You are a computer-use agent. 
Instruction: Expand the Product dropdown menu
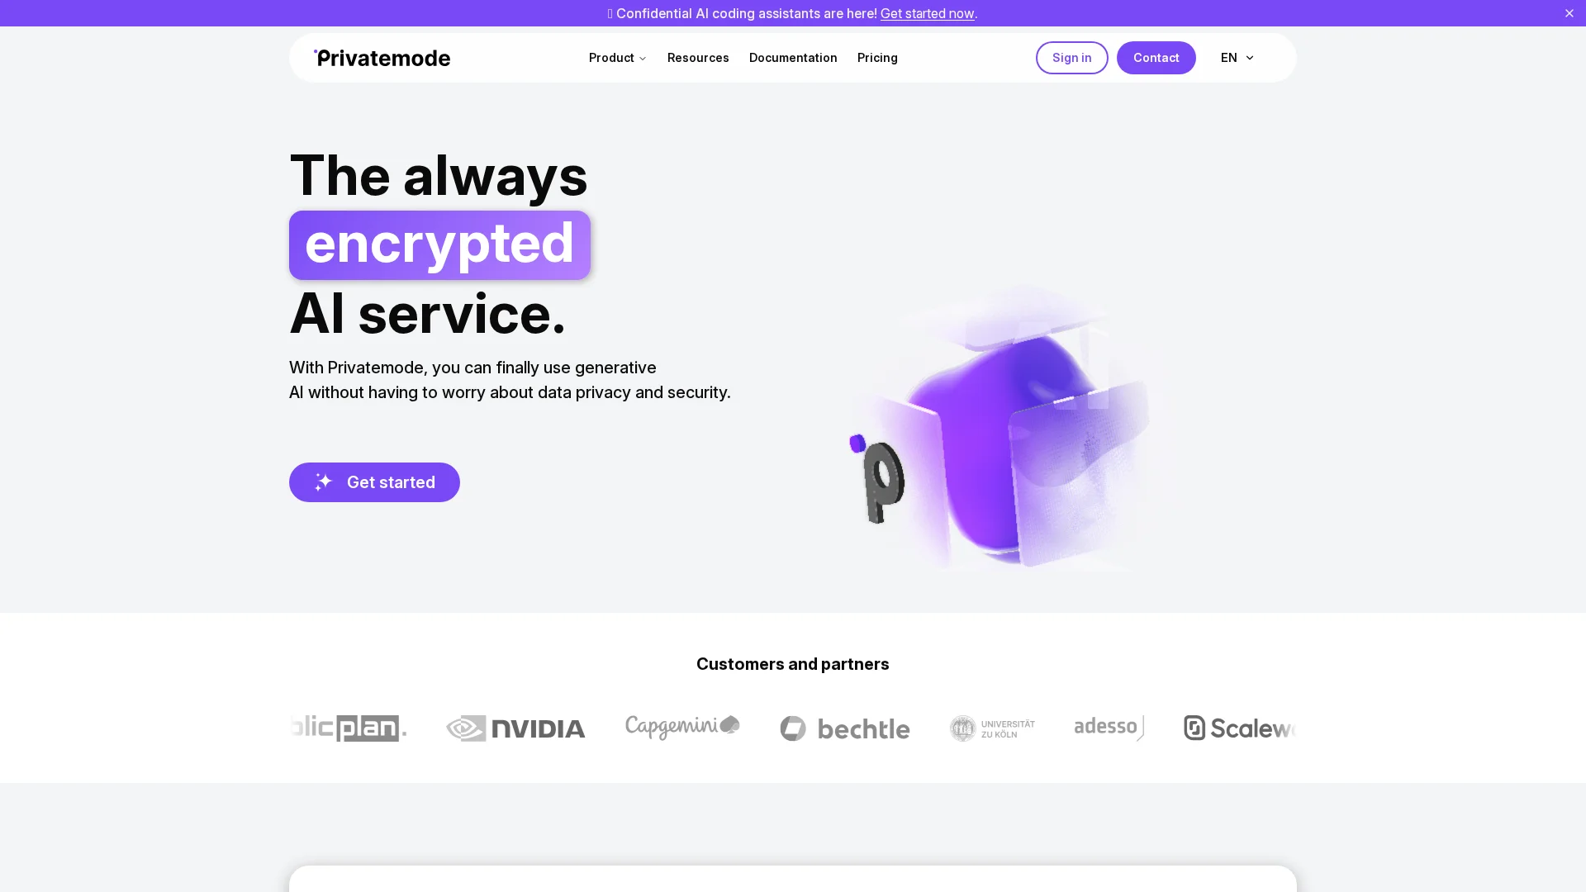click(x=617, y=58)
